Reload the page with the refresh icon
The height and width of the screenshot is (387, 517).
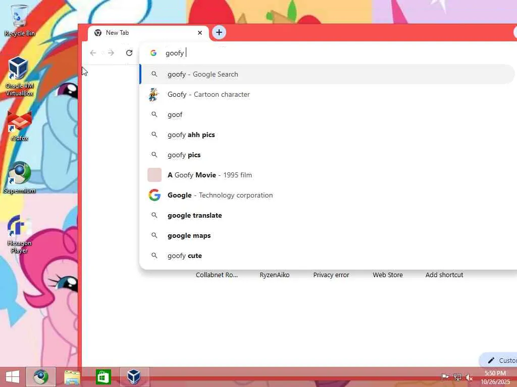(129, 53)
